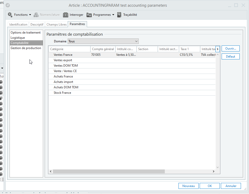Image resolution: width=249 pixels, height=194 pixels.
Task: Show more columns with the header chevron
Action: tap(217, 49)
